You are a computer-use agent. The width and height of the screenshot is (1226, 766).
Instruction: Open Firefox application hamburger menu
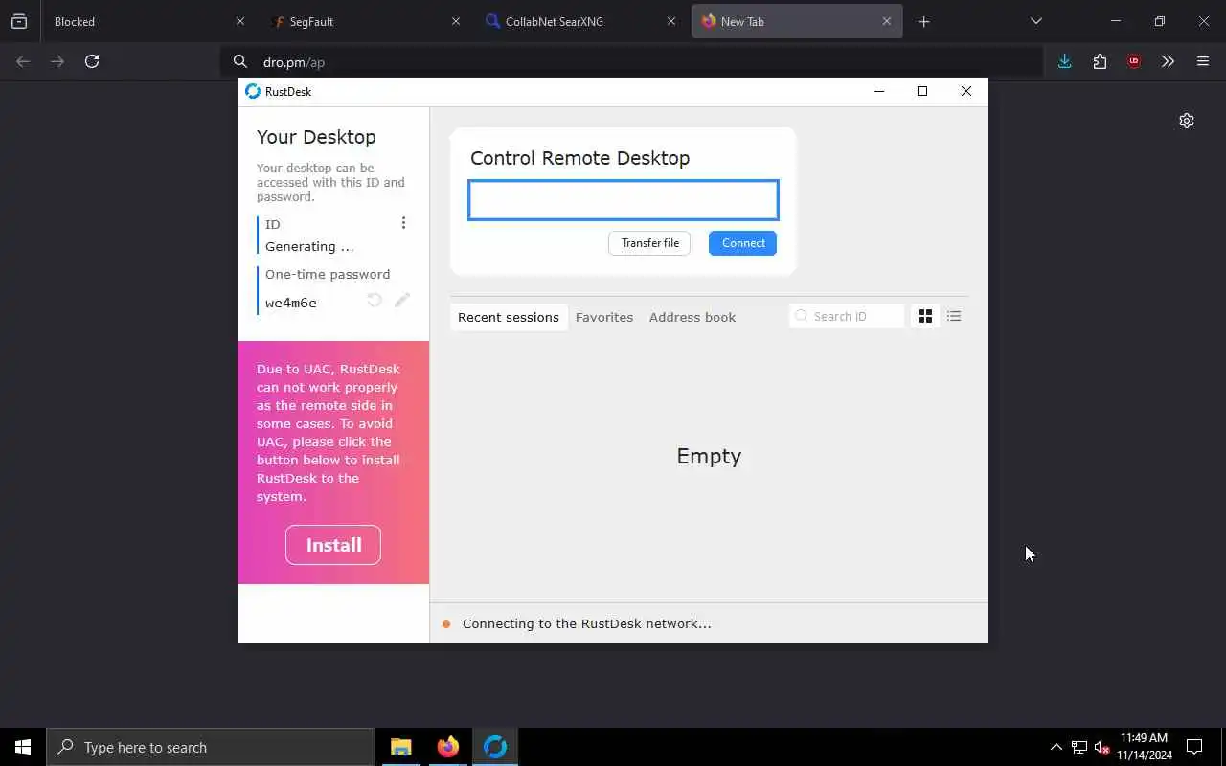[1203, 61]
